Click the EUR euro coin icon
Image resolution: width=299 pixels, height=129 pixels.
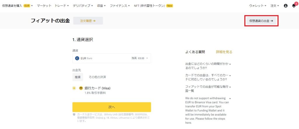(77, 58)
